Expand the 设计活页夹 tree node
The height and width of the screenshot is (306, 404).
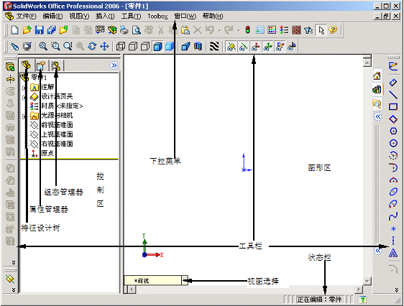click(24, 97)
